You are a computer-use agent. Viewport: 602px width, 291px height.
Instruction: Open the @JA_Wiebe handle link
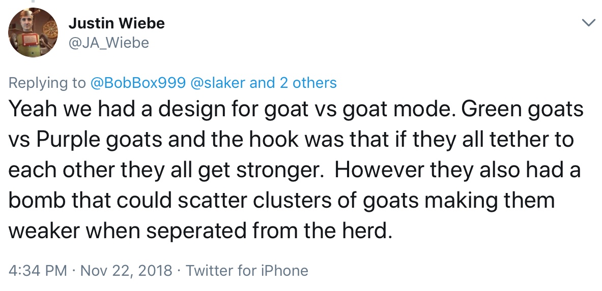109,43
